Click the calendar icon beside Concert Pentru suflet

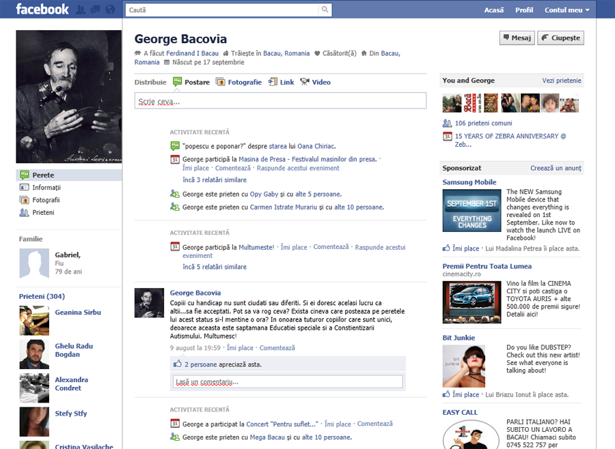(x=175, y=424)
